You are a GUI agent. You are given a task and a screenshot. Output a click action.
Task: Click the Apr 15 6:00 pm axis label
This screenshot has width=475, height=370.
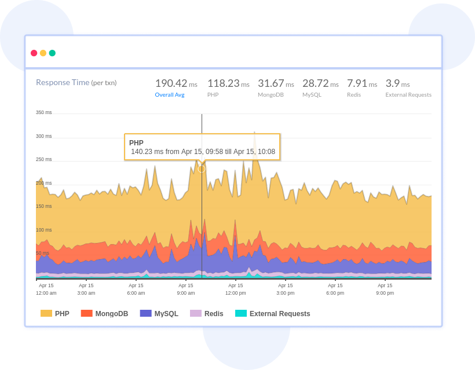[335, 289]
